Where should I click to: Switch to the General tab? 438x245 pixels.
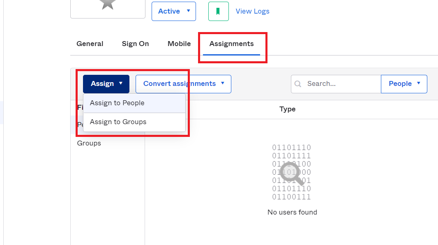coord(90,44)
